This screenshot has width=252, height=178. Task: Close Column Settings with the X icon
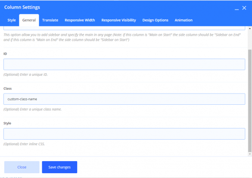(244, 8)
